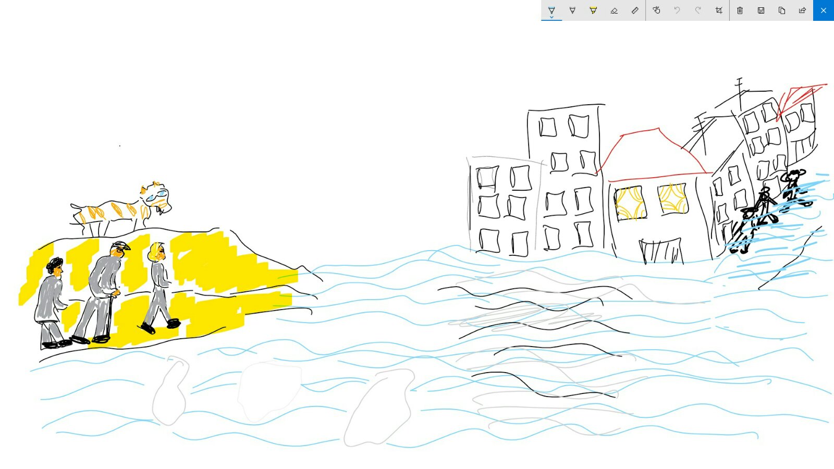Activate the crop tool
The height and width of the screenshot is (469, 834).
pyautogui.click(x=719, y=10)
